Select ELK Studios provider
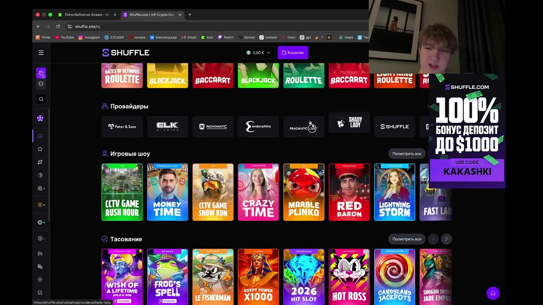This screenshot has width=543, height=305. (x=168, y=127)
